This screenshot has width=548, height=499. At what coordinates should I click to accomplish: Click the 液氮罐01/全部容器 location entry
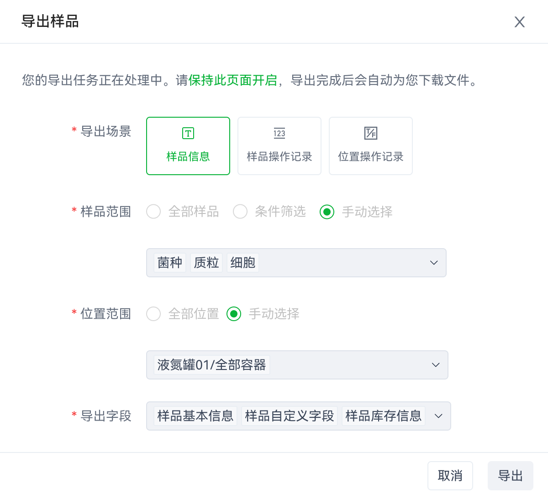click(x=211, y=365)
